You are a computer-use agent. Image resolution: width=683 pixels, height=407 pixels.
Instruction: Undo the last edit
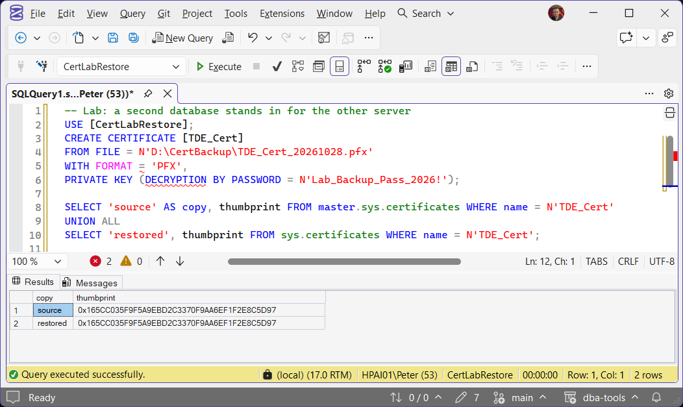(x=253, y=38)
